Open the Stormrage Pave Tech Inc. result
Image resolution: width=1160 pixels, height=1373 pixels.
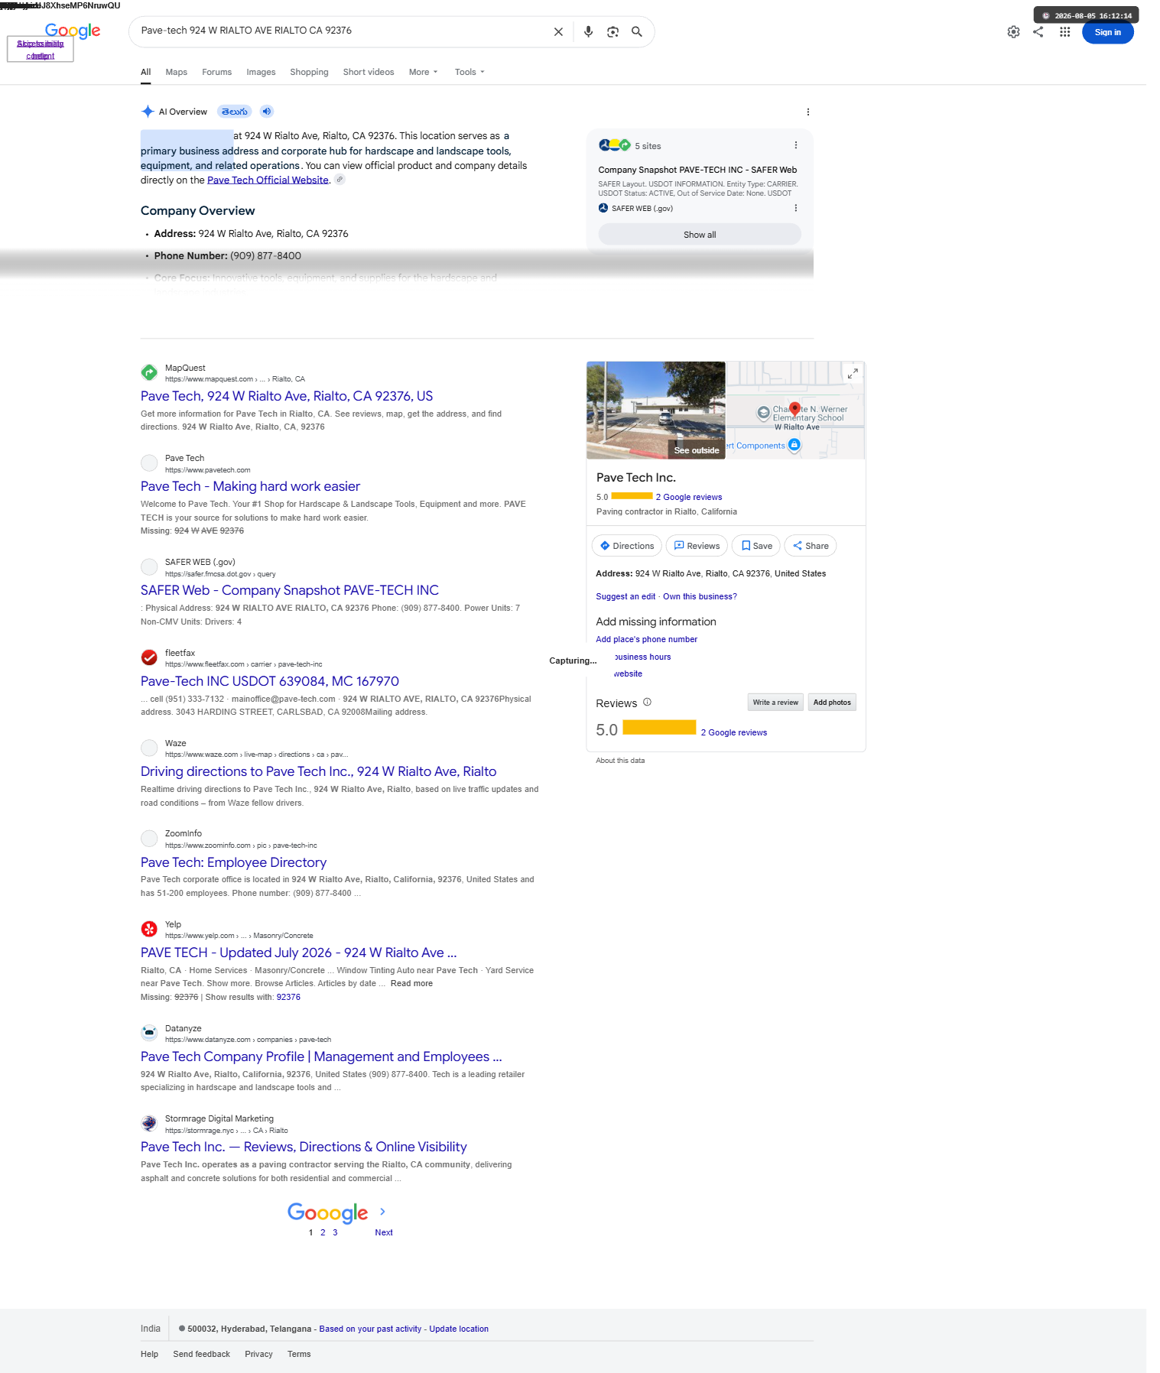(304, 1147)
